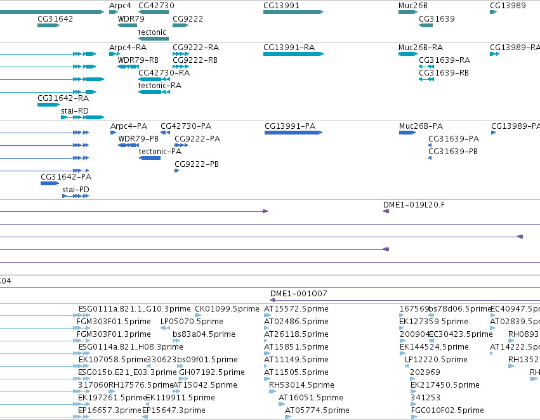This screenshot has height=420, width=540.
Task: Click the WDR79 gene label
Action: click(131, 19)
